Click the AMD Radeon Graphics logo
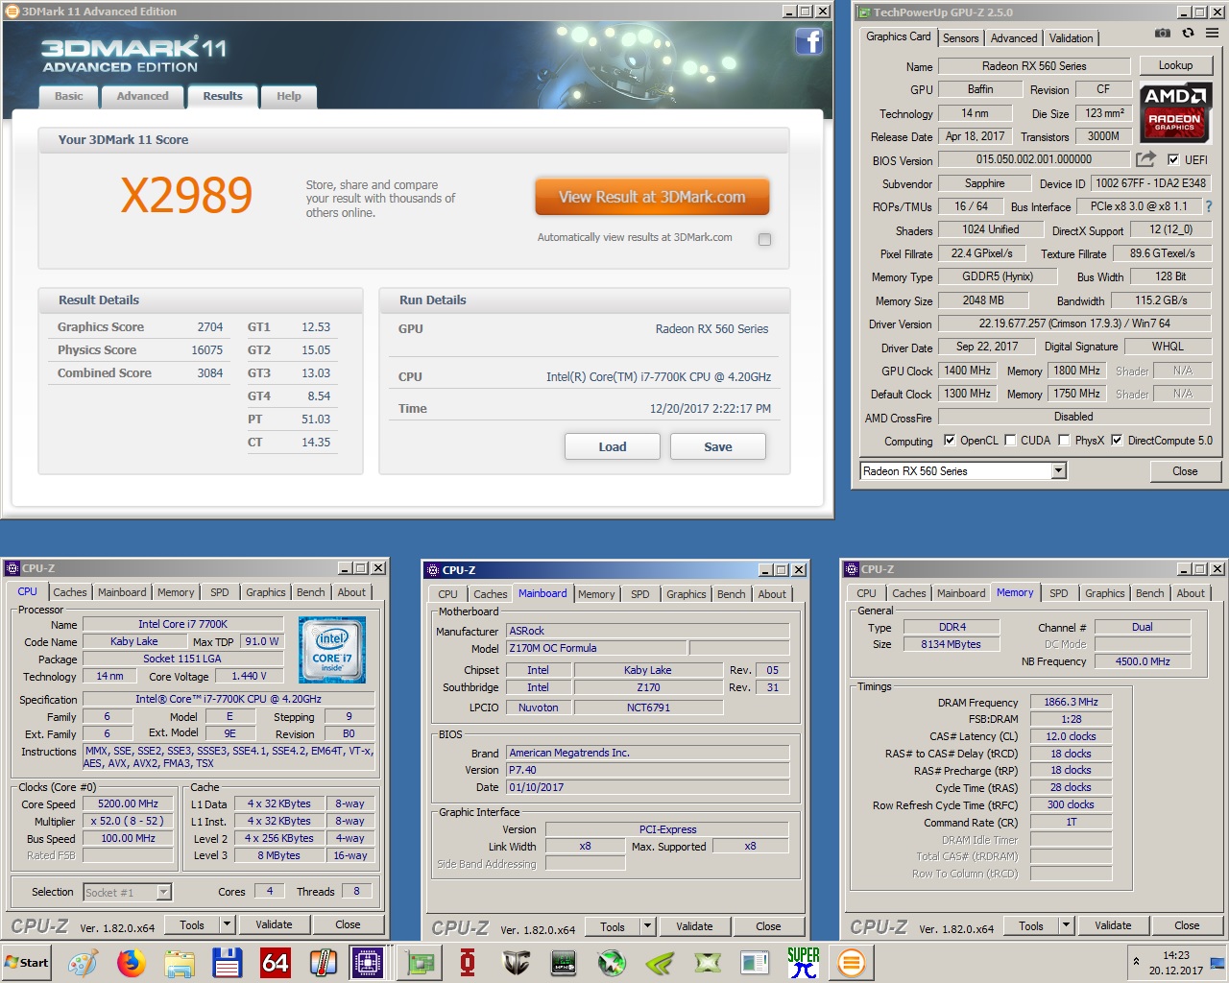1229x983 pixels. 1175,111
